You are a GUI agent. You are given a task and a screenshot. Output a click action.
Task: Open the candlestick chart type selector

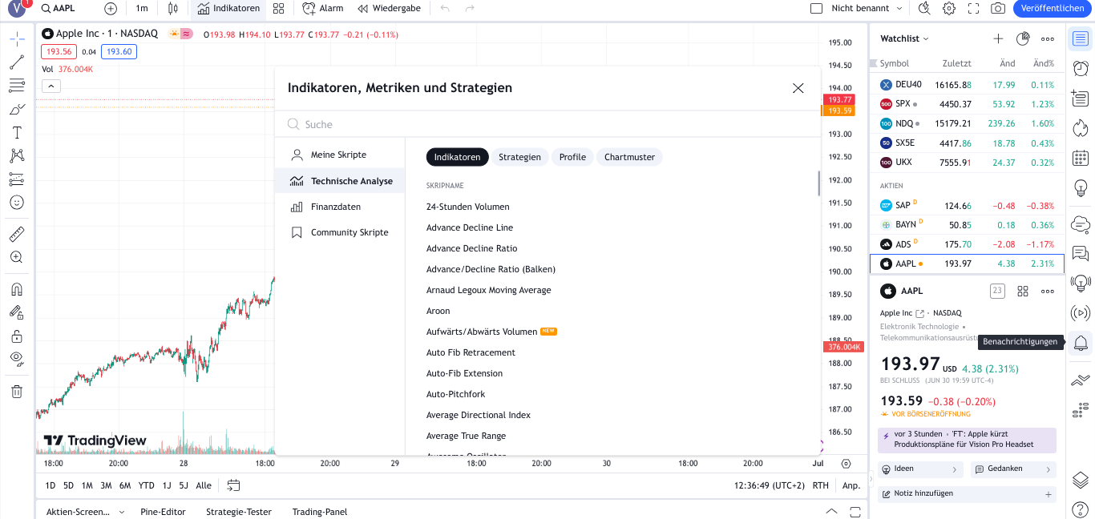[x=173, y=8]
